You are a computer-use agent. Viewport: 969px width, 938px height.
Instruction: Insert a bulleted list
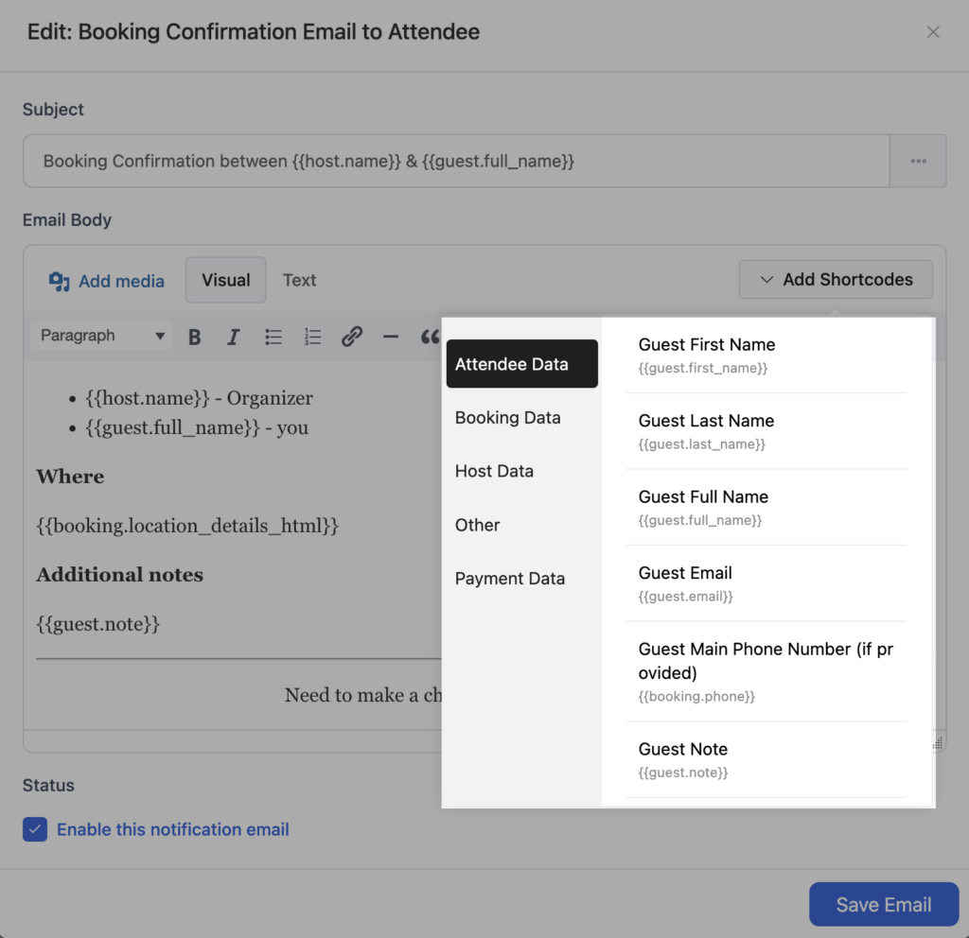pyautogui.click(x=273, y=336)
